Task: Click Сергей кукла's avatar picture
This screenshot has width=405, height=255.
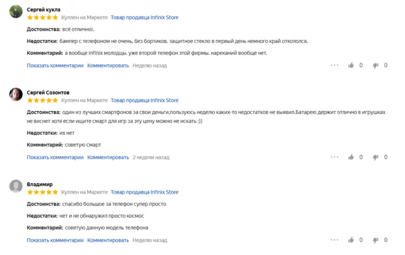Action: point(17,12)
